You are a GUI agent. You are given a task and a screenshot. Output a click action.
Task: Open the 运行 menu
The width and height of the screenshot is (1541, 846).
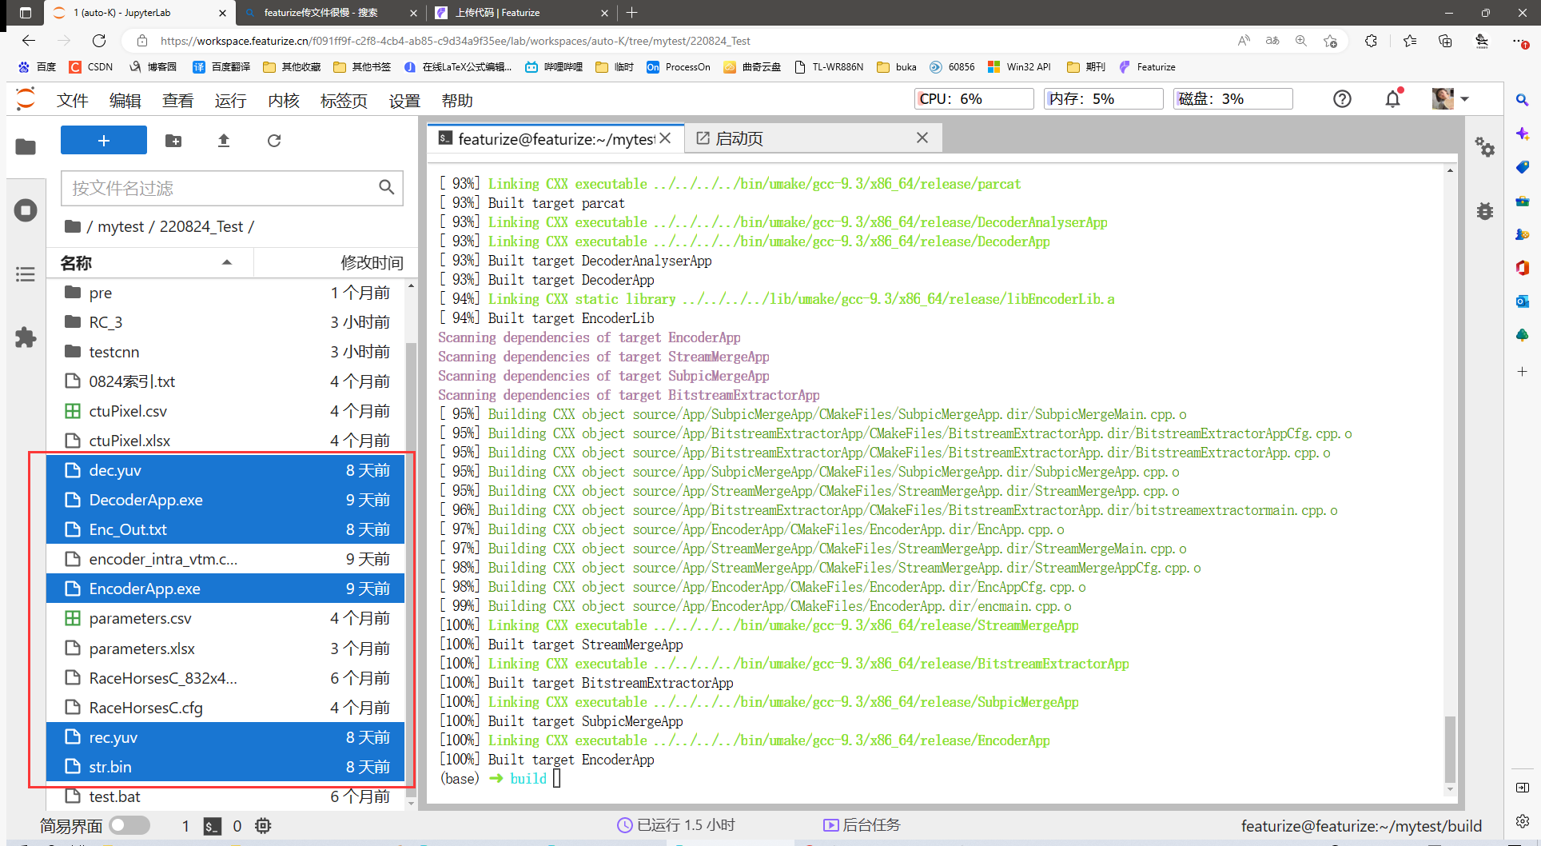point(231,101)
